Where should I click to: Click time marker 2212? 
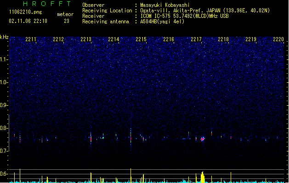pos(58,39)
